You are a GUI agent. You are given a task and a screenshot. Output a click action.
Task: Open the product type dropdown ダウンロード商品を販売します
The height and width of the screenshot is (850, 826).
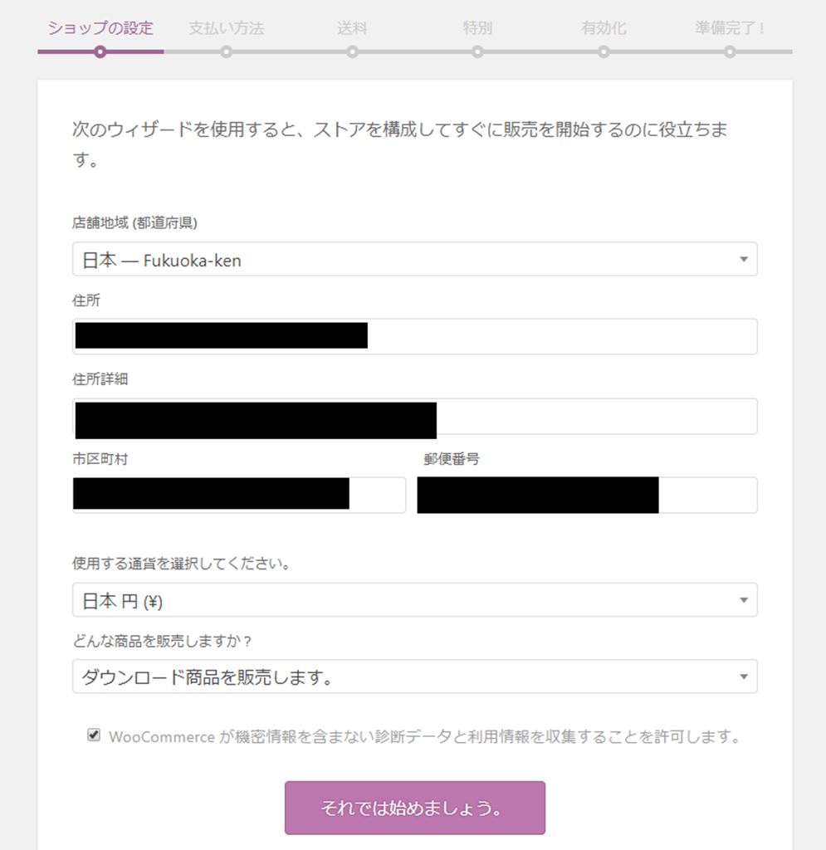tap(414, 677)
